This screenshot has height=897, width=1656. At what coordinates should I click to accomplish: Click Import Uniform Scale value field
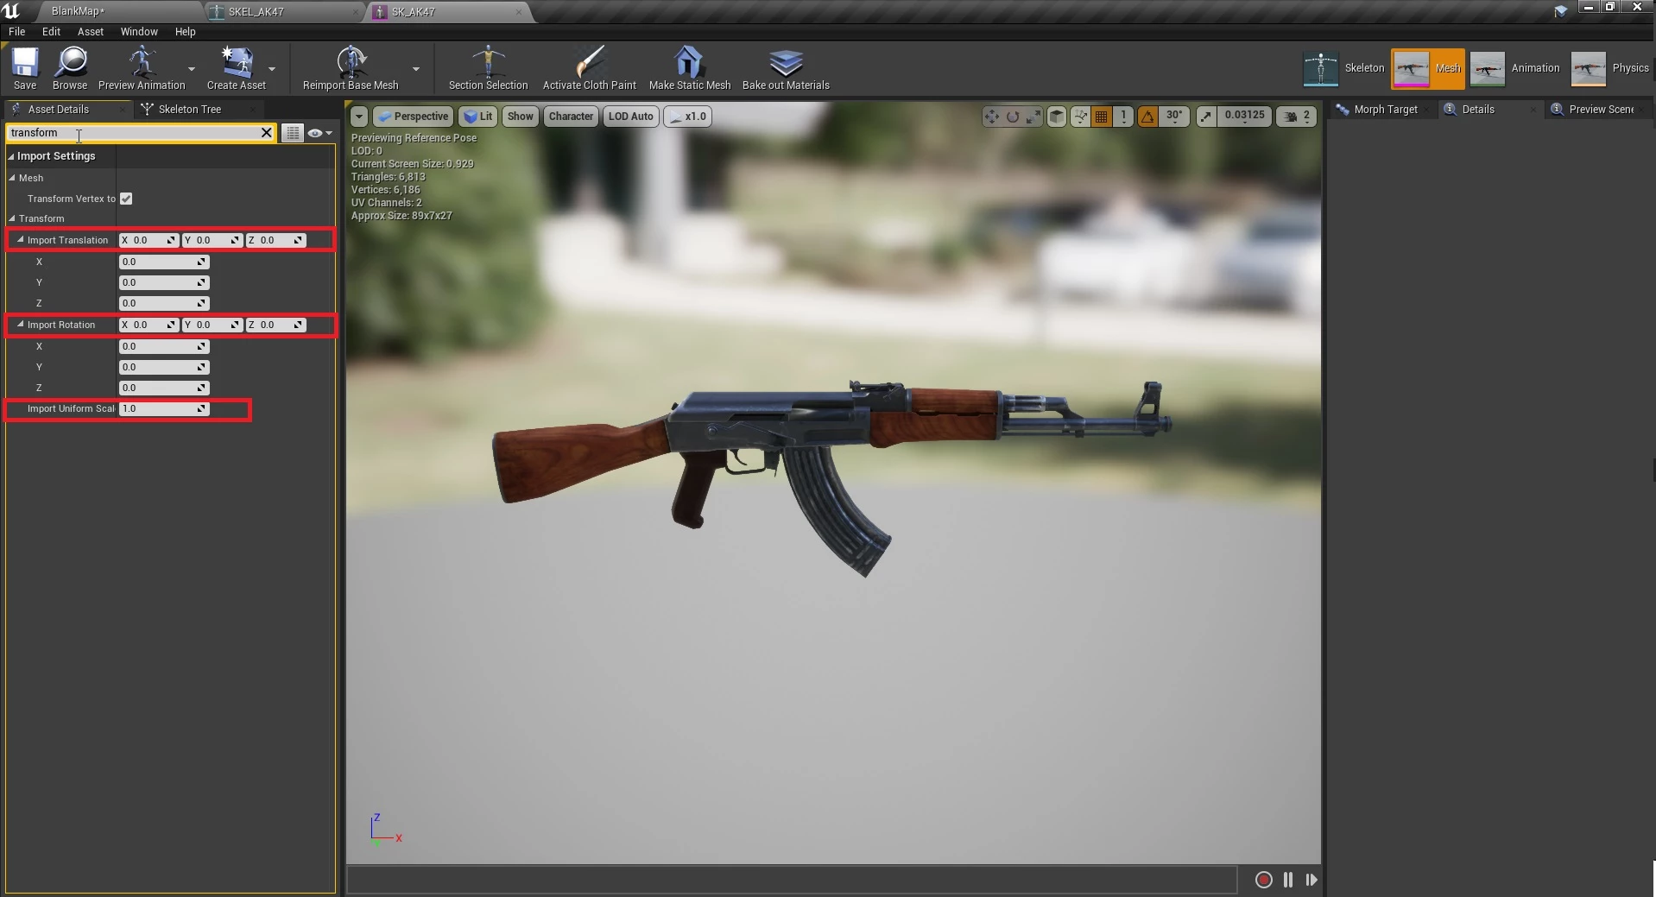click(x=163, y=408)
